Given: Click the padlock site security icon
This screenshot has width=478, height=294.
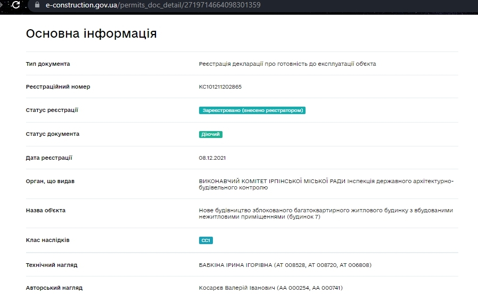Looking at the screenshot, I should pos(37,5).
